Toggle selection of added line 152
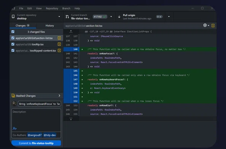Image resolution: width=226 pixels, height=149 pixels. click(x=72, y=101)
